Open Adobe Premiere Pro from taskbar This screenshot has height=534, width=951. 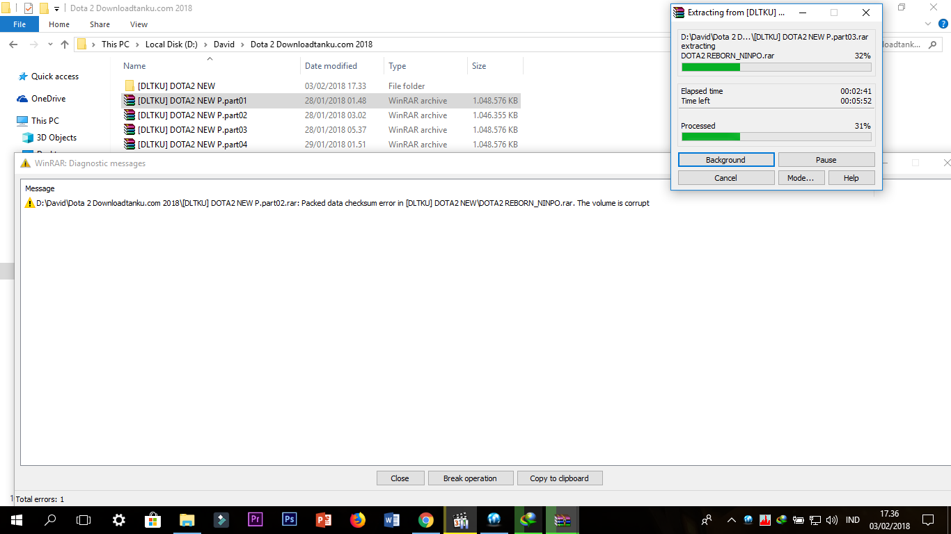point(255,520)
